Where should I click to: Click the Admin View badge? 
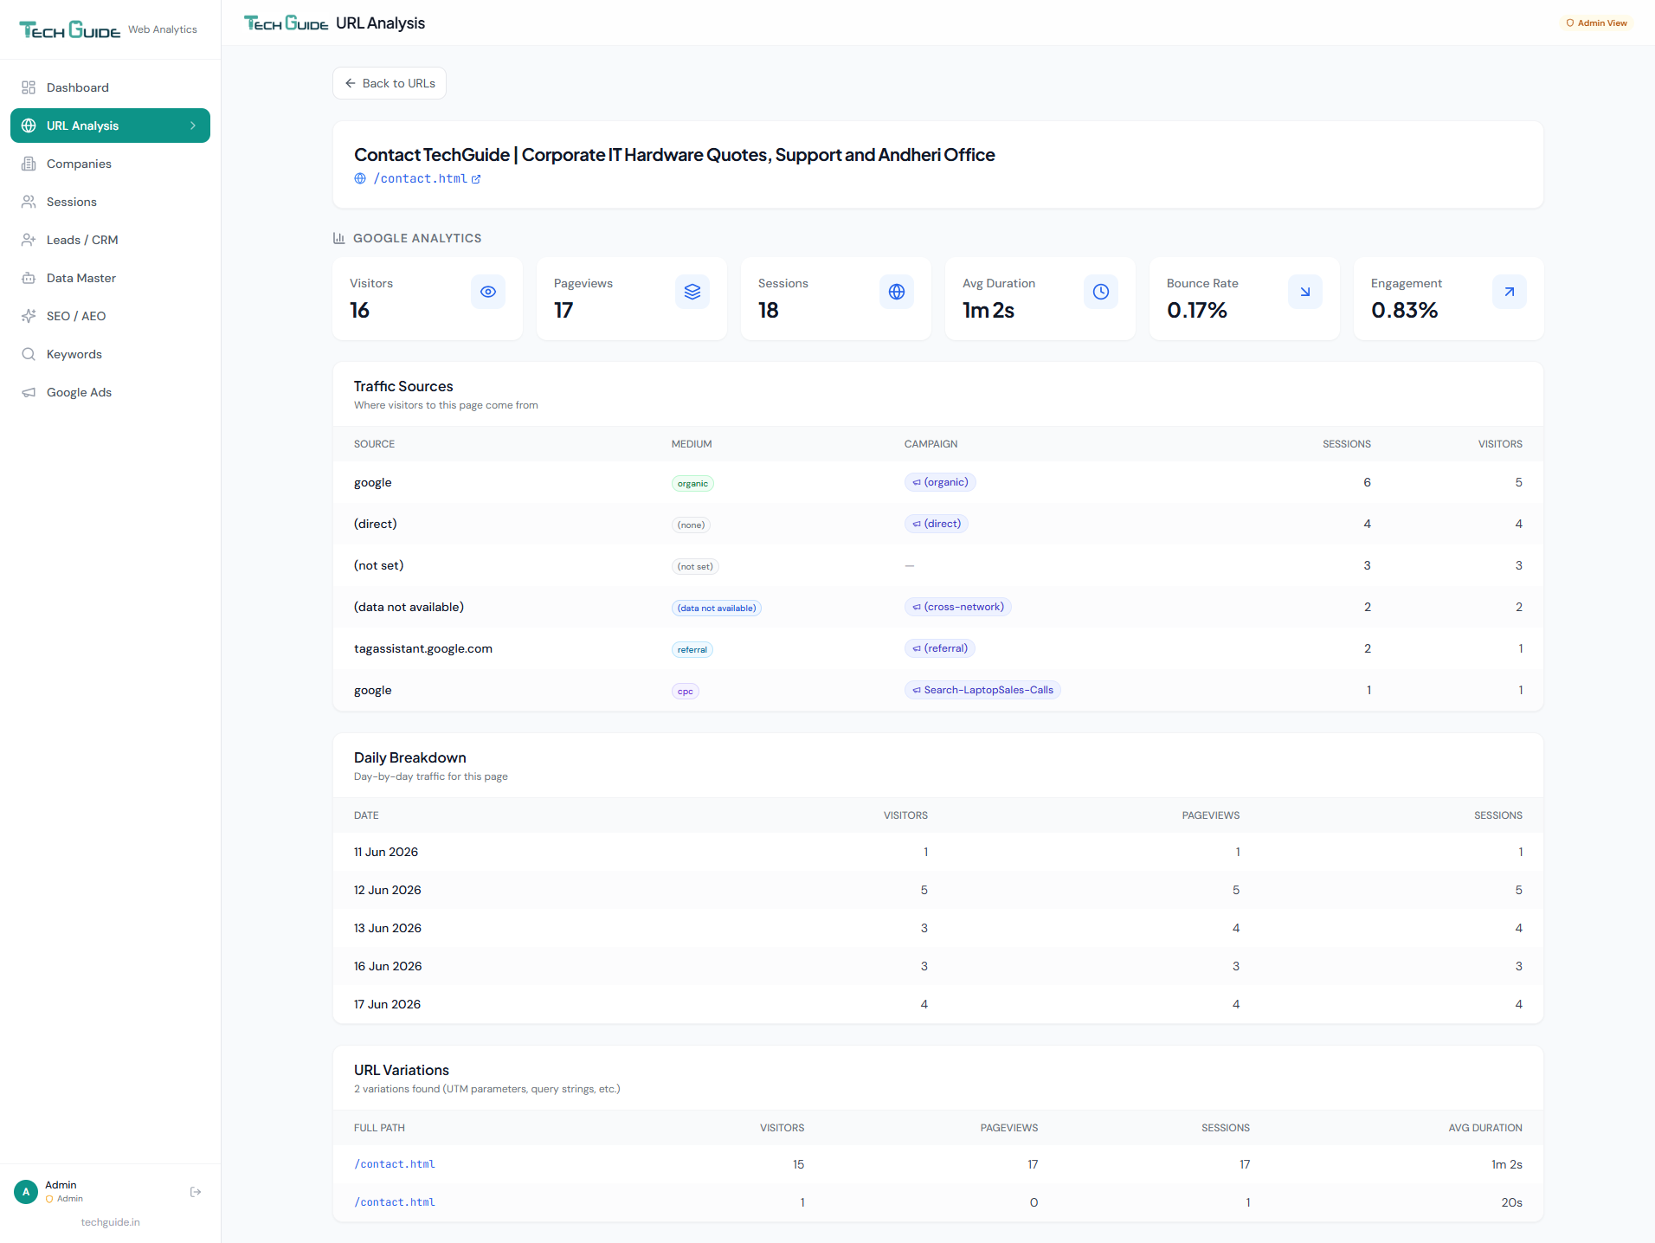(x=1597, y=23)
